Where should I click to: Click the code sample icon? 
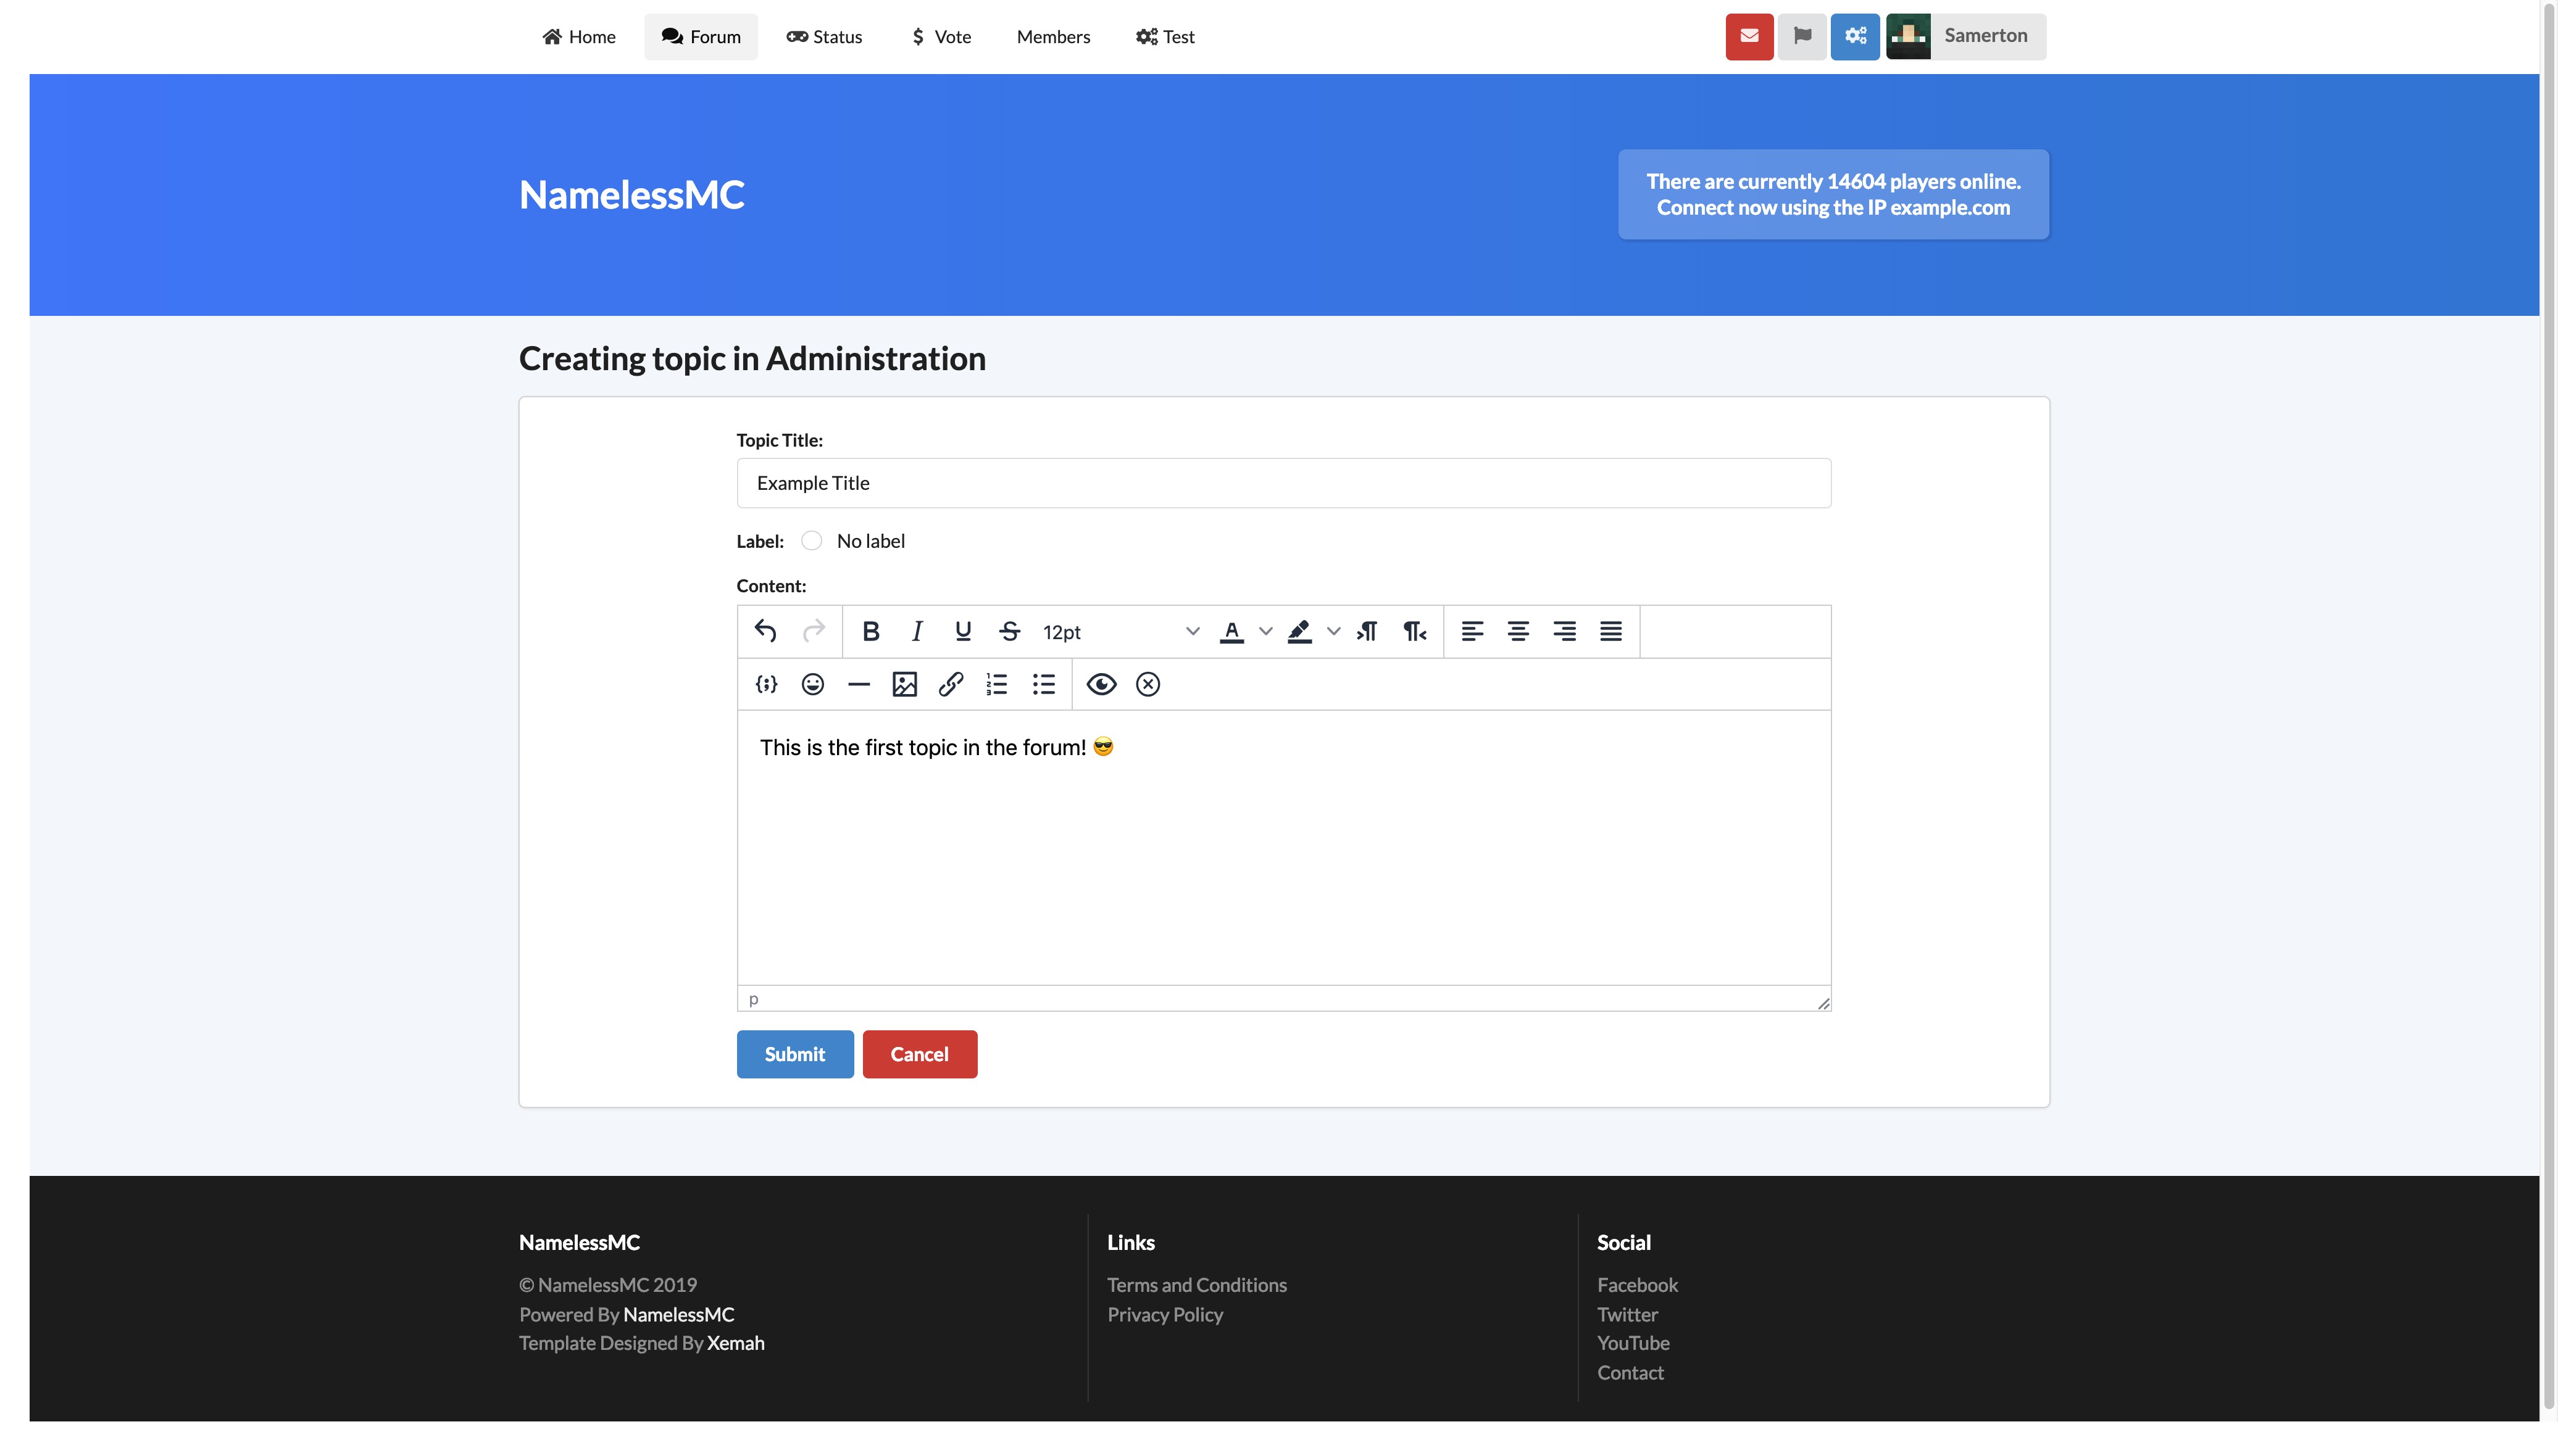tap(766, 684)
